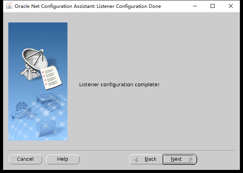Maximize the Oracle Net Configuration Assistant window
The height and width of the screenshot is (173, 243).
213,6
